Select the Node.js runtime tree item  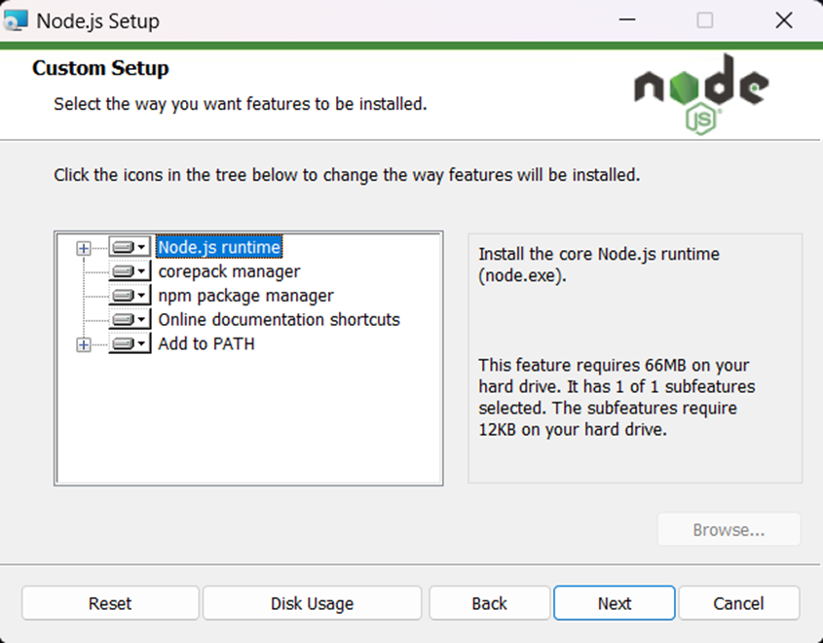tap(219, 247)
